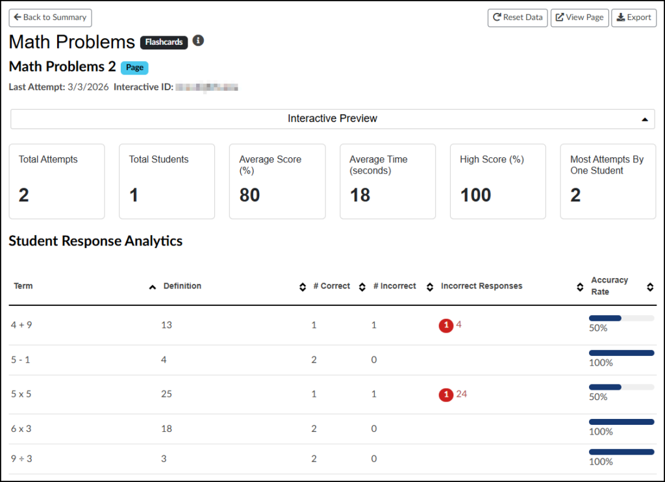
Task: Click the 50% accuracy bar for 4 + 9
Action: click(621, 318)
